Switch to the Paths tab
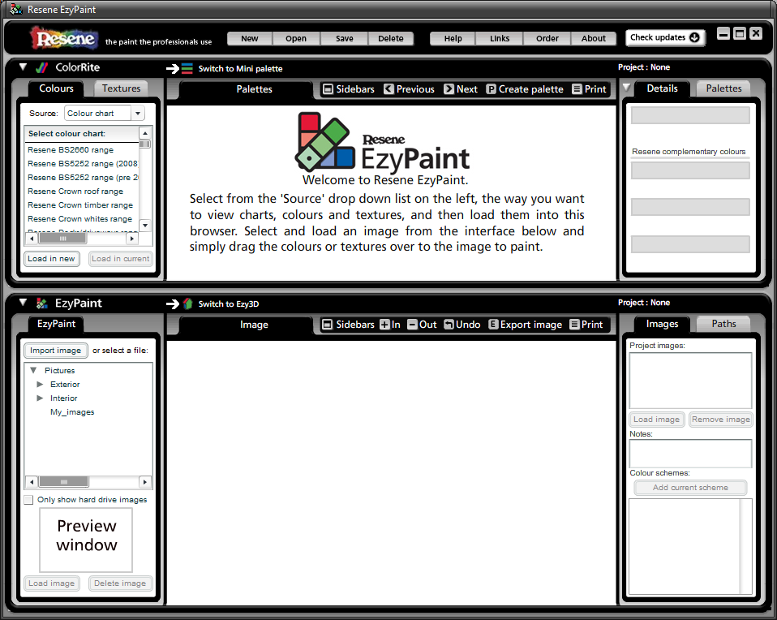 coord(724,324)
